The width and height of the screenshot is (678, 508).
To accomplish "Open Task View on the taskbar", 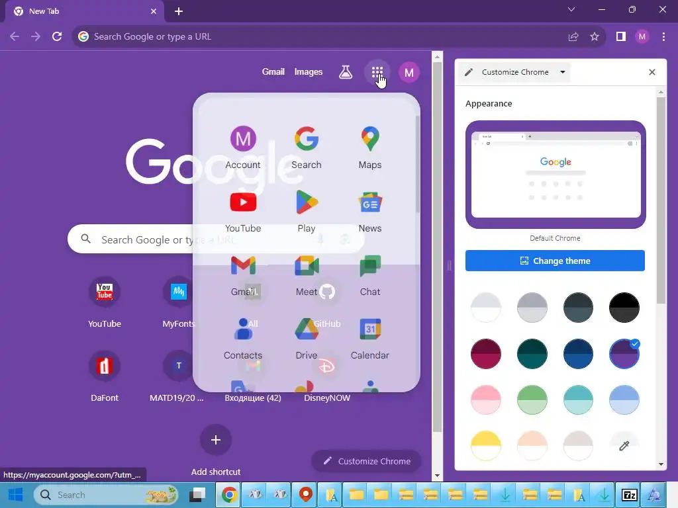I will pos(197,495).
